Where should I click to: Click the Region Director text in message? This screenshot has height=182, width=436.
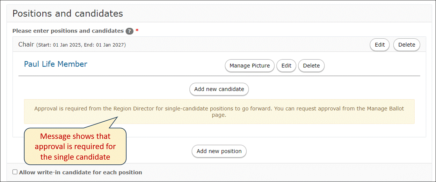pos(134,109)
